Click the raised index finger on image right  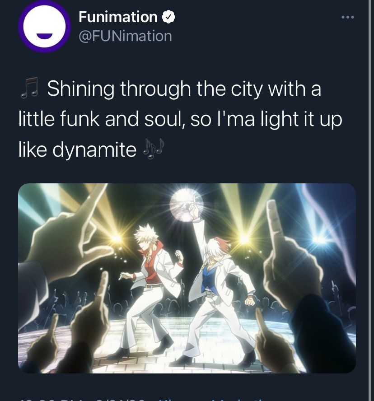[x=277, y=225]
